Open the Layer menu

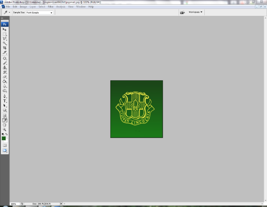coord(32,6)
